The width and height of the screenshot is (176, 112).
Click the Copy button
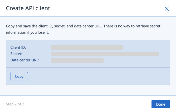click(19, 76)
